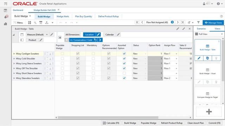Click the Populate Wedge bottom button
The width and height of the screenshot is (225, 126).
pyautogui.click(x=148, y=123)
